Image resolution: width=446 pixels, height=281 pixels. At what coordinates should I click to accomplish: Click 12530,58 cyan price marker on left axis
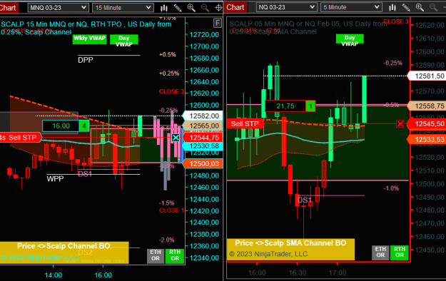click(203, 146)
